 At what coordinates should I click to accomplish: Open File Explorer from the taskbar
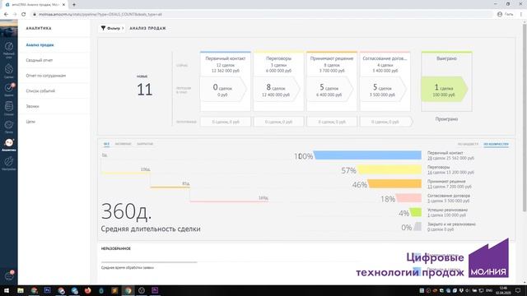[x=21, y=290]
